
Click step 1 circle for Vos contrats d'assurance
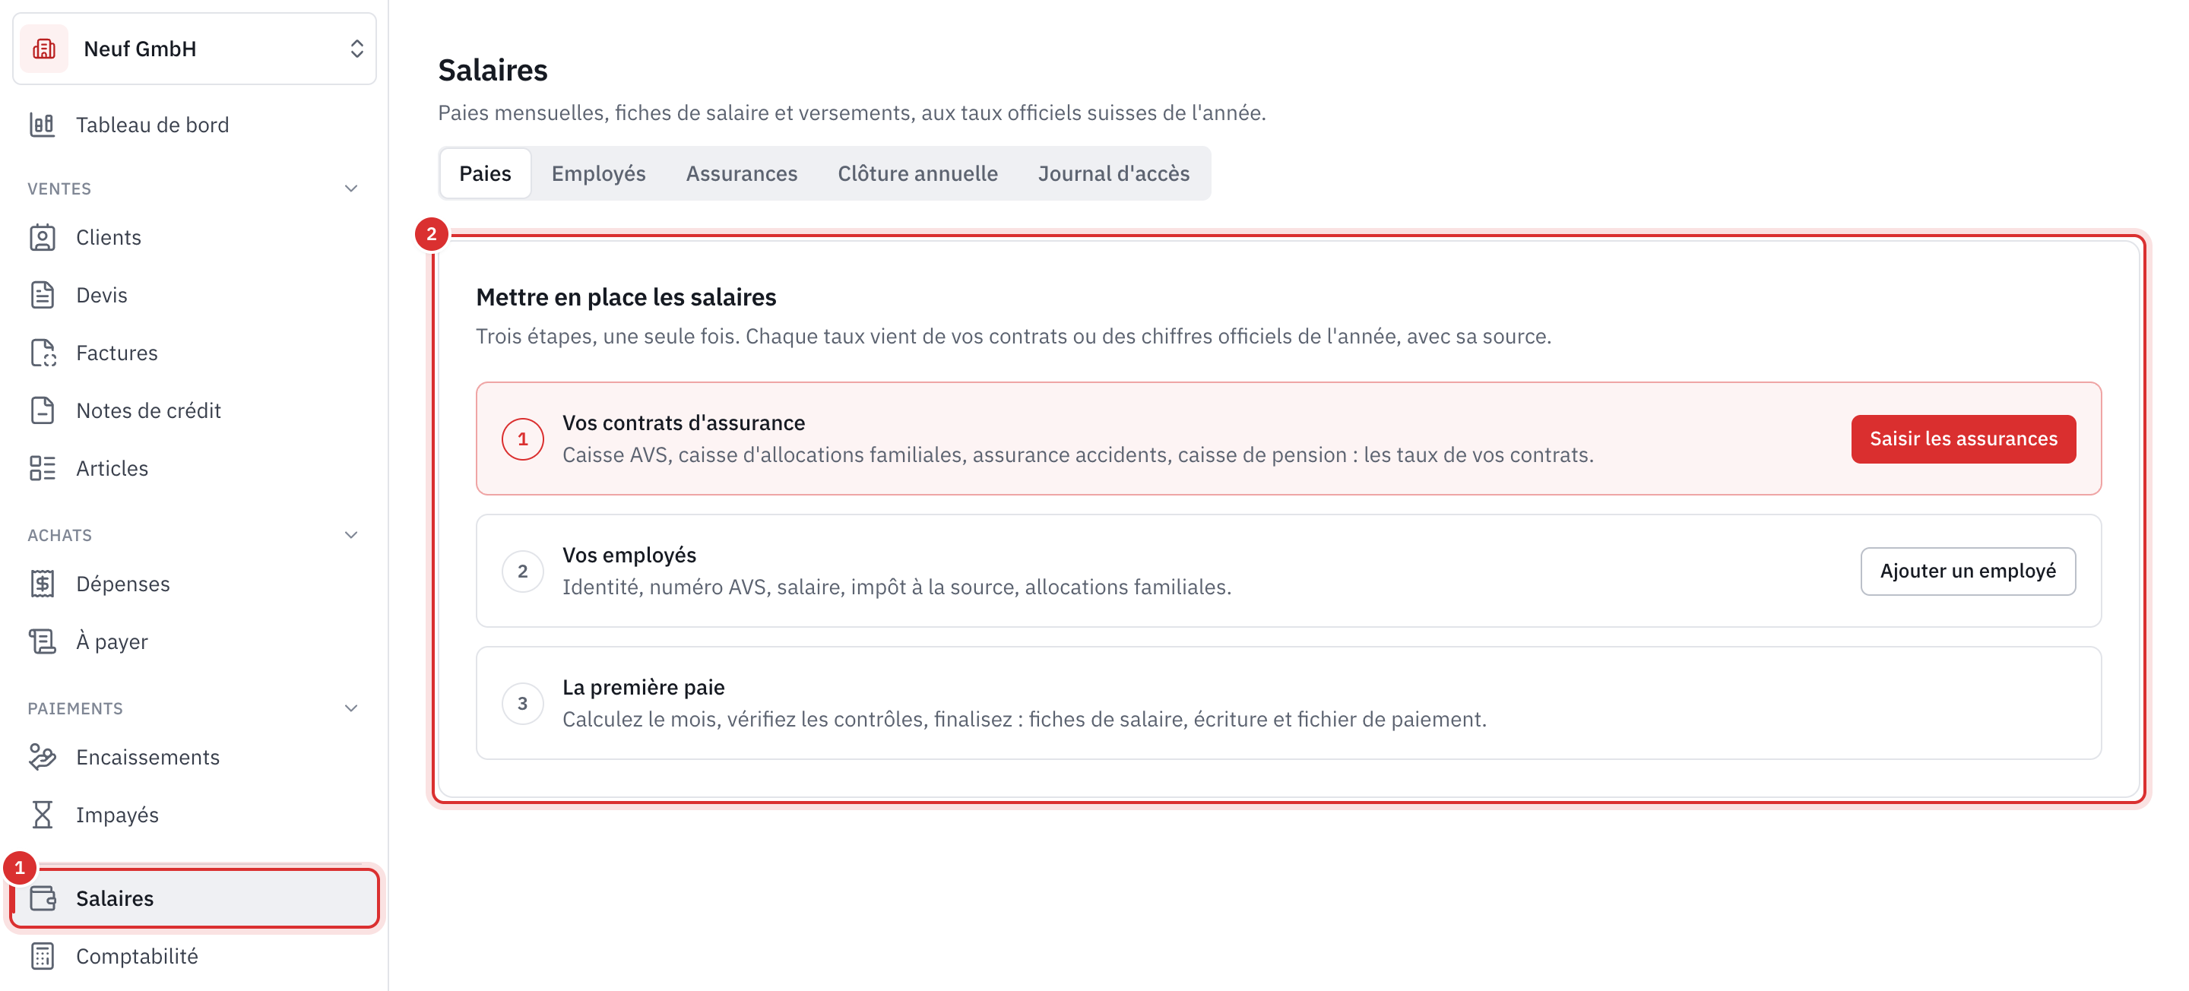(x=523, y=439)
